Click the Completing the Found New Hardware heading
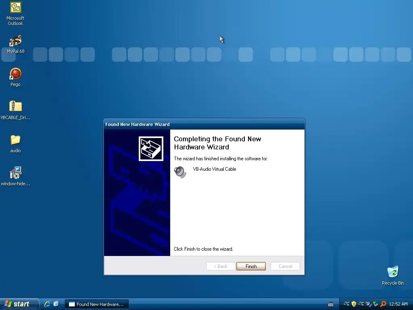 click(x=217, y=143)
